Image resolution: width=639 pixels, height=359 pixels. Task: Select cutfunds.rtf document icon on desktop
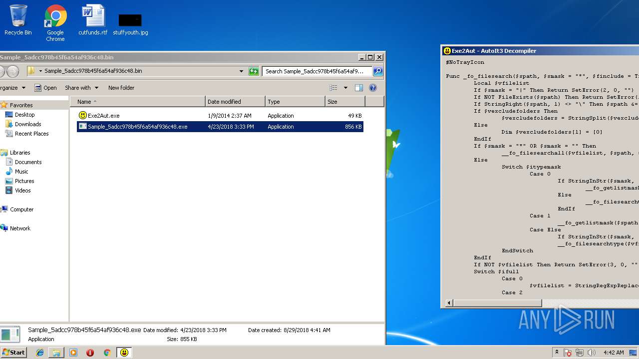[93, 20]
